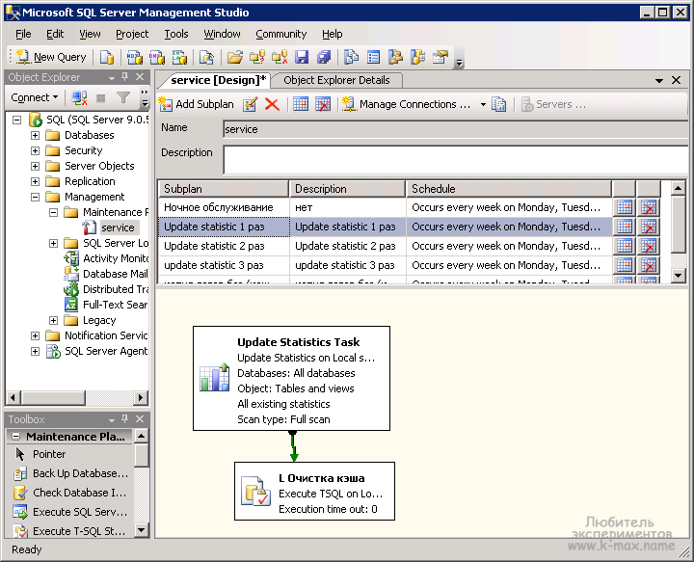The image size is (694, 562).
Task: Open the Connect dropdown in Object Explorer
Action: click(35, 97)
